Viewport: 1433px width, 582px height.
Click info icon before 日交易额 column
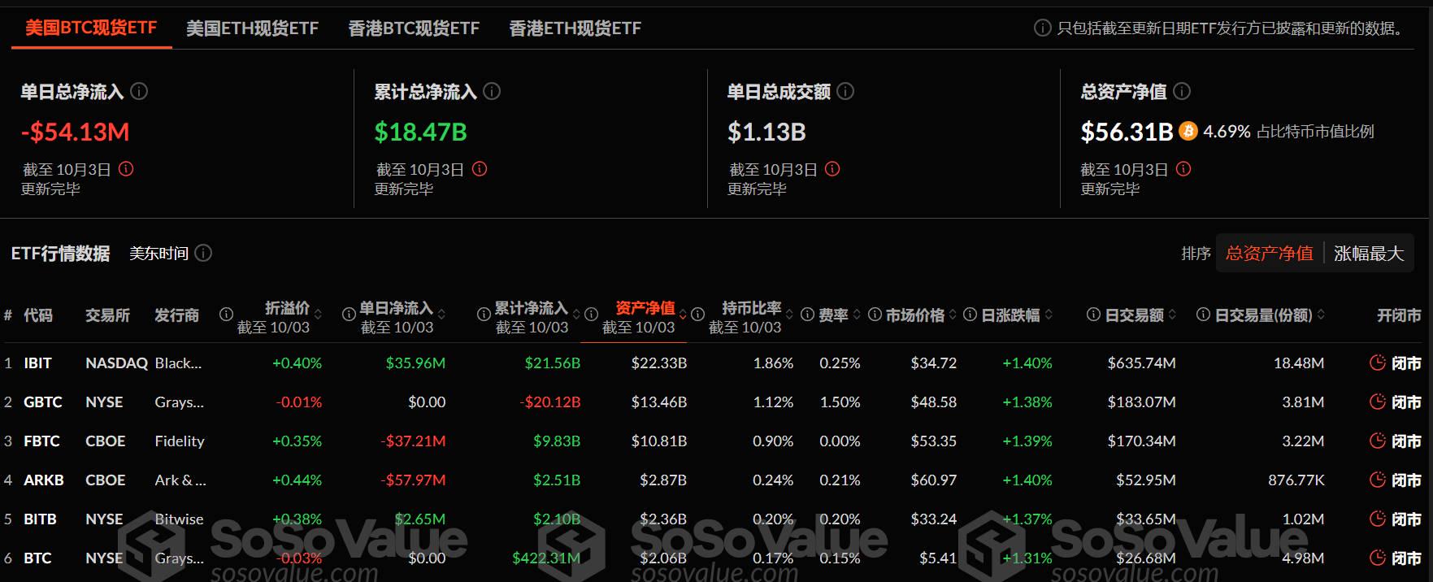point(1093,314)
